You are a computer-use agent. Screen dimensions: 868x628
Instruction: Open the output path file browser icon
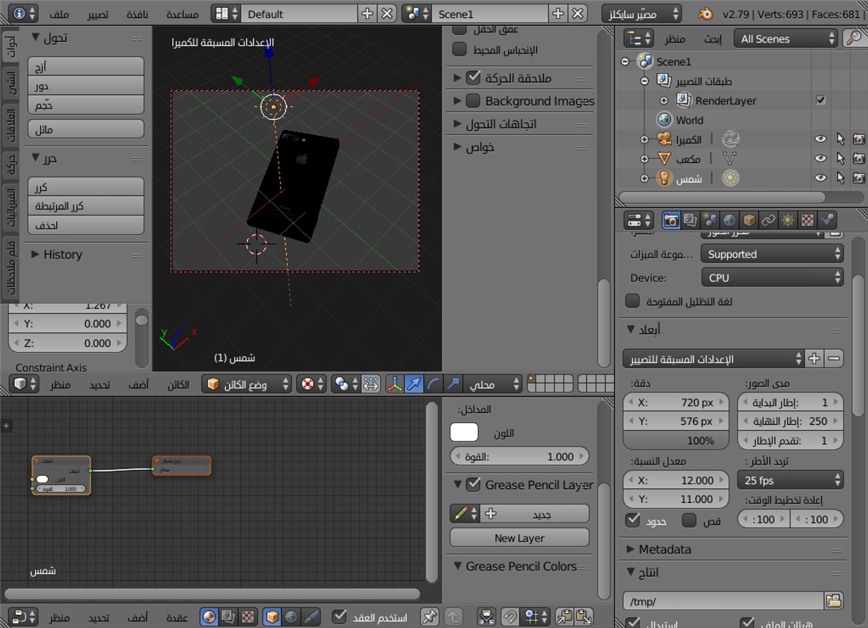(834, 601)
